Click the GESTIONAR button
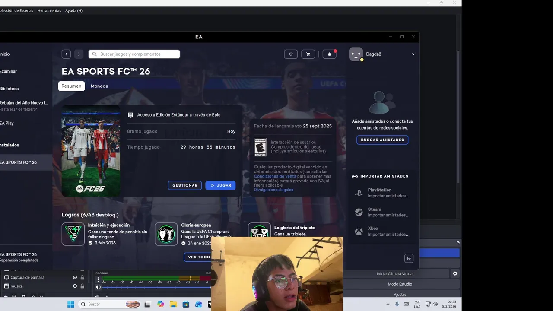553x311 pixels. point(185,185)
